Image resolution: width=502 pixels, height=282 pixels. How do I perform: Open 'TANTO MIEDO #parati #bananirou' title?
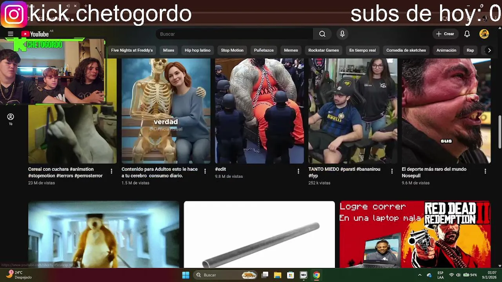point(344,172)
